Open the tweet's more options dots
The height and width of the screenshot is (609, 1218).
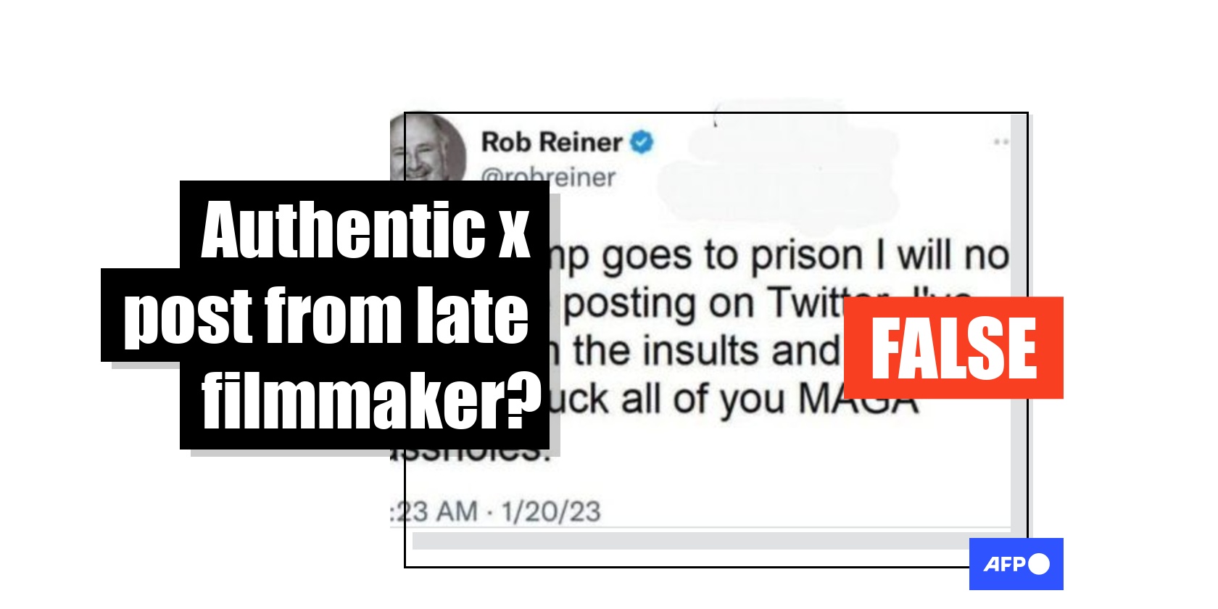pyautogui.click(x=1001, y=142)
